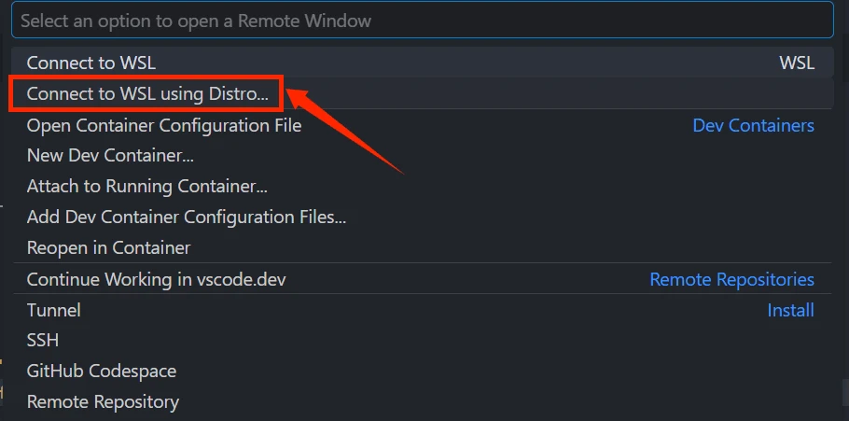Click Reopen in Container
849x421 pixels.
(108, 248)
